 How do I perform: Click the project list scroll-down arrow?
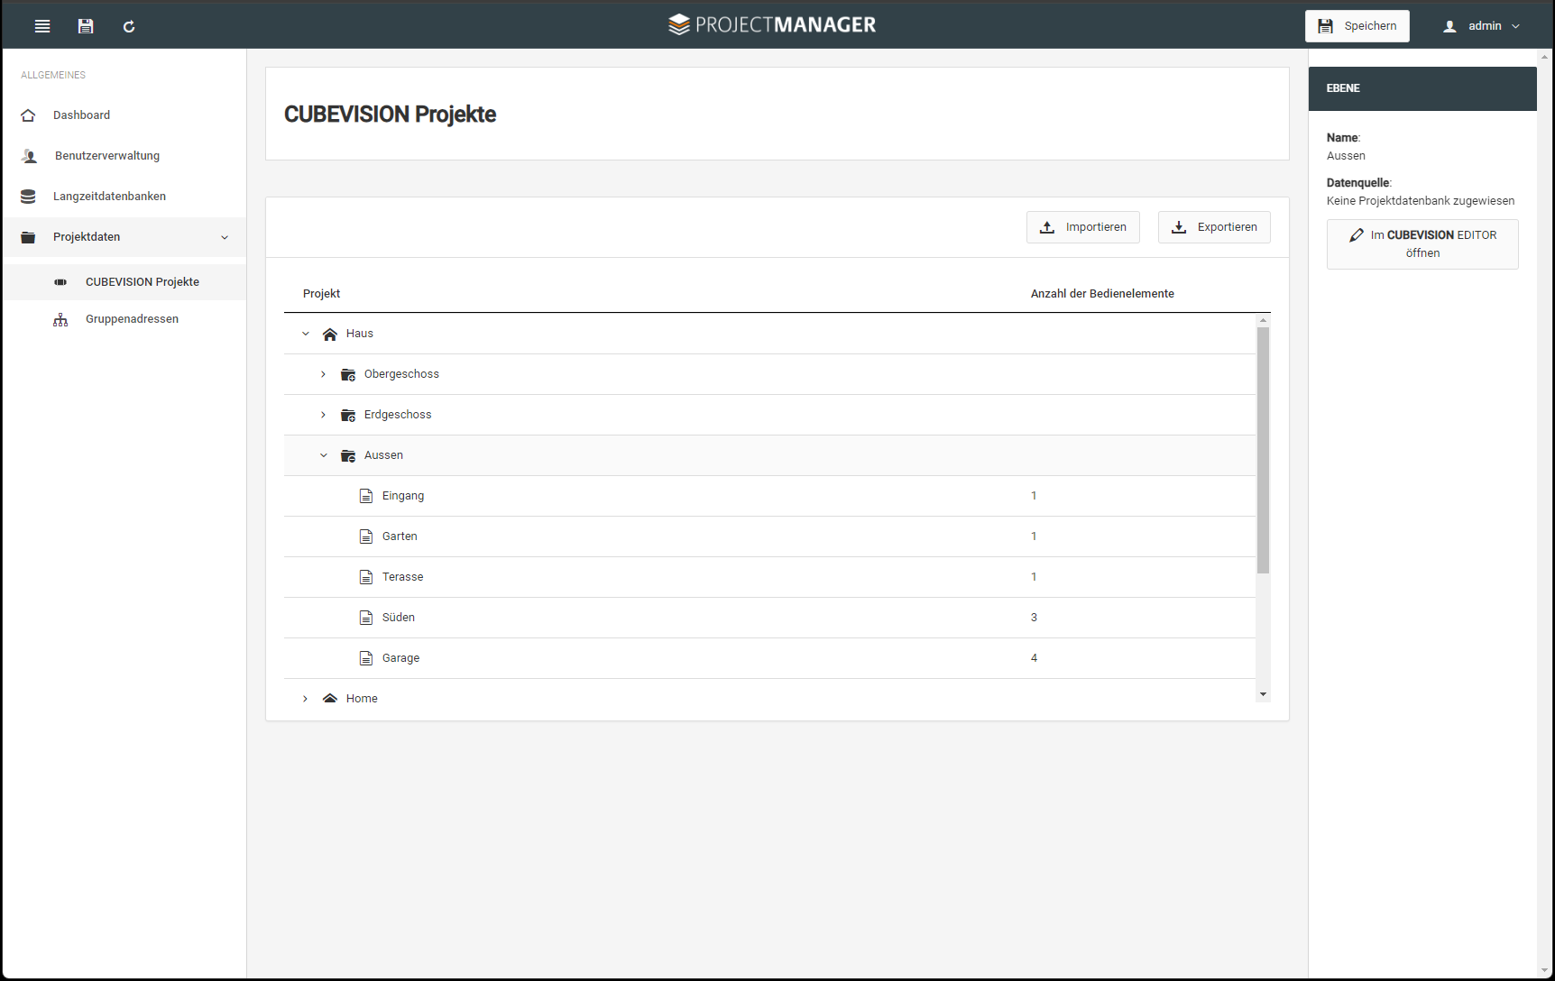point(1263,694)
